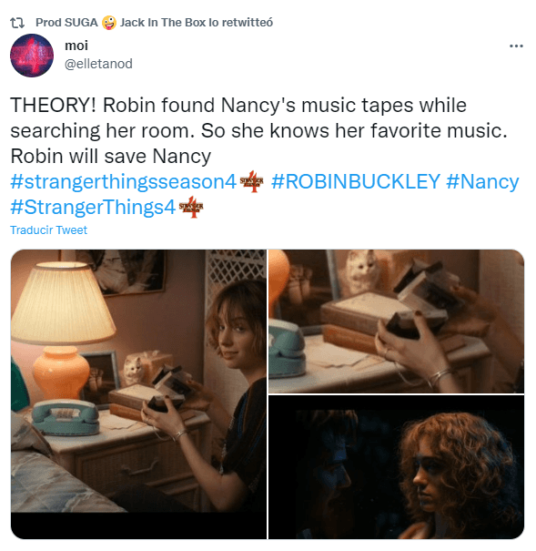This screenshot has height=551, width=536.
Task: Open large photo of Robin at nightstand
Action: tap(138, 394)
